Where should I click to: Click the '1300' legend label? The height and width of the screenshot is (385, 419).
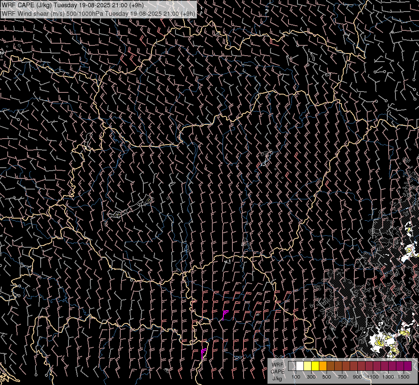[388, 377]
